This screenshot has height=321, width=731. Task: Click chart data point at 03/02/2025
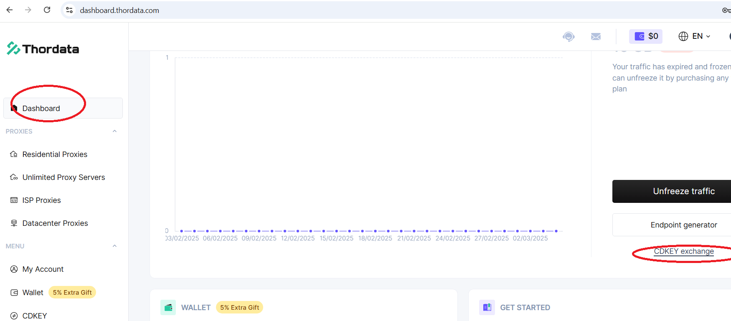pyautogui.click(x=182, y=231)
